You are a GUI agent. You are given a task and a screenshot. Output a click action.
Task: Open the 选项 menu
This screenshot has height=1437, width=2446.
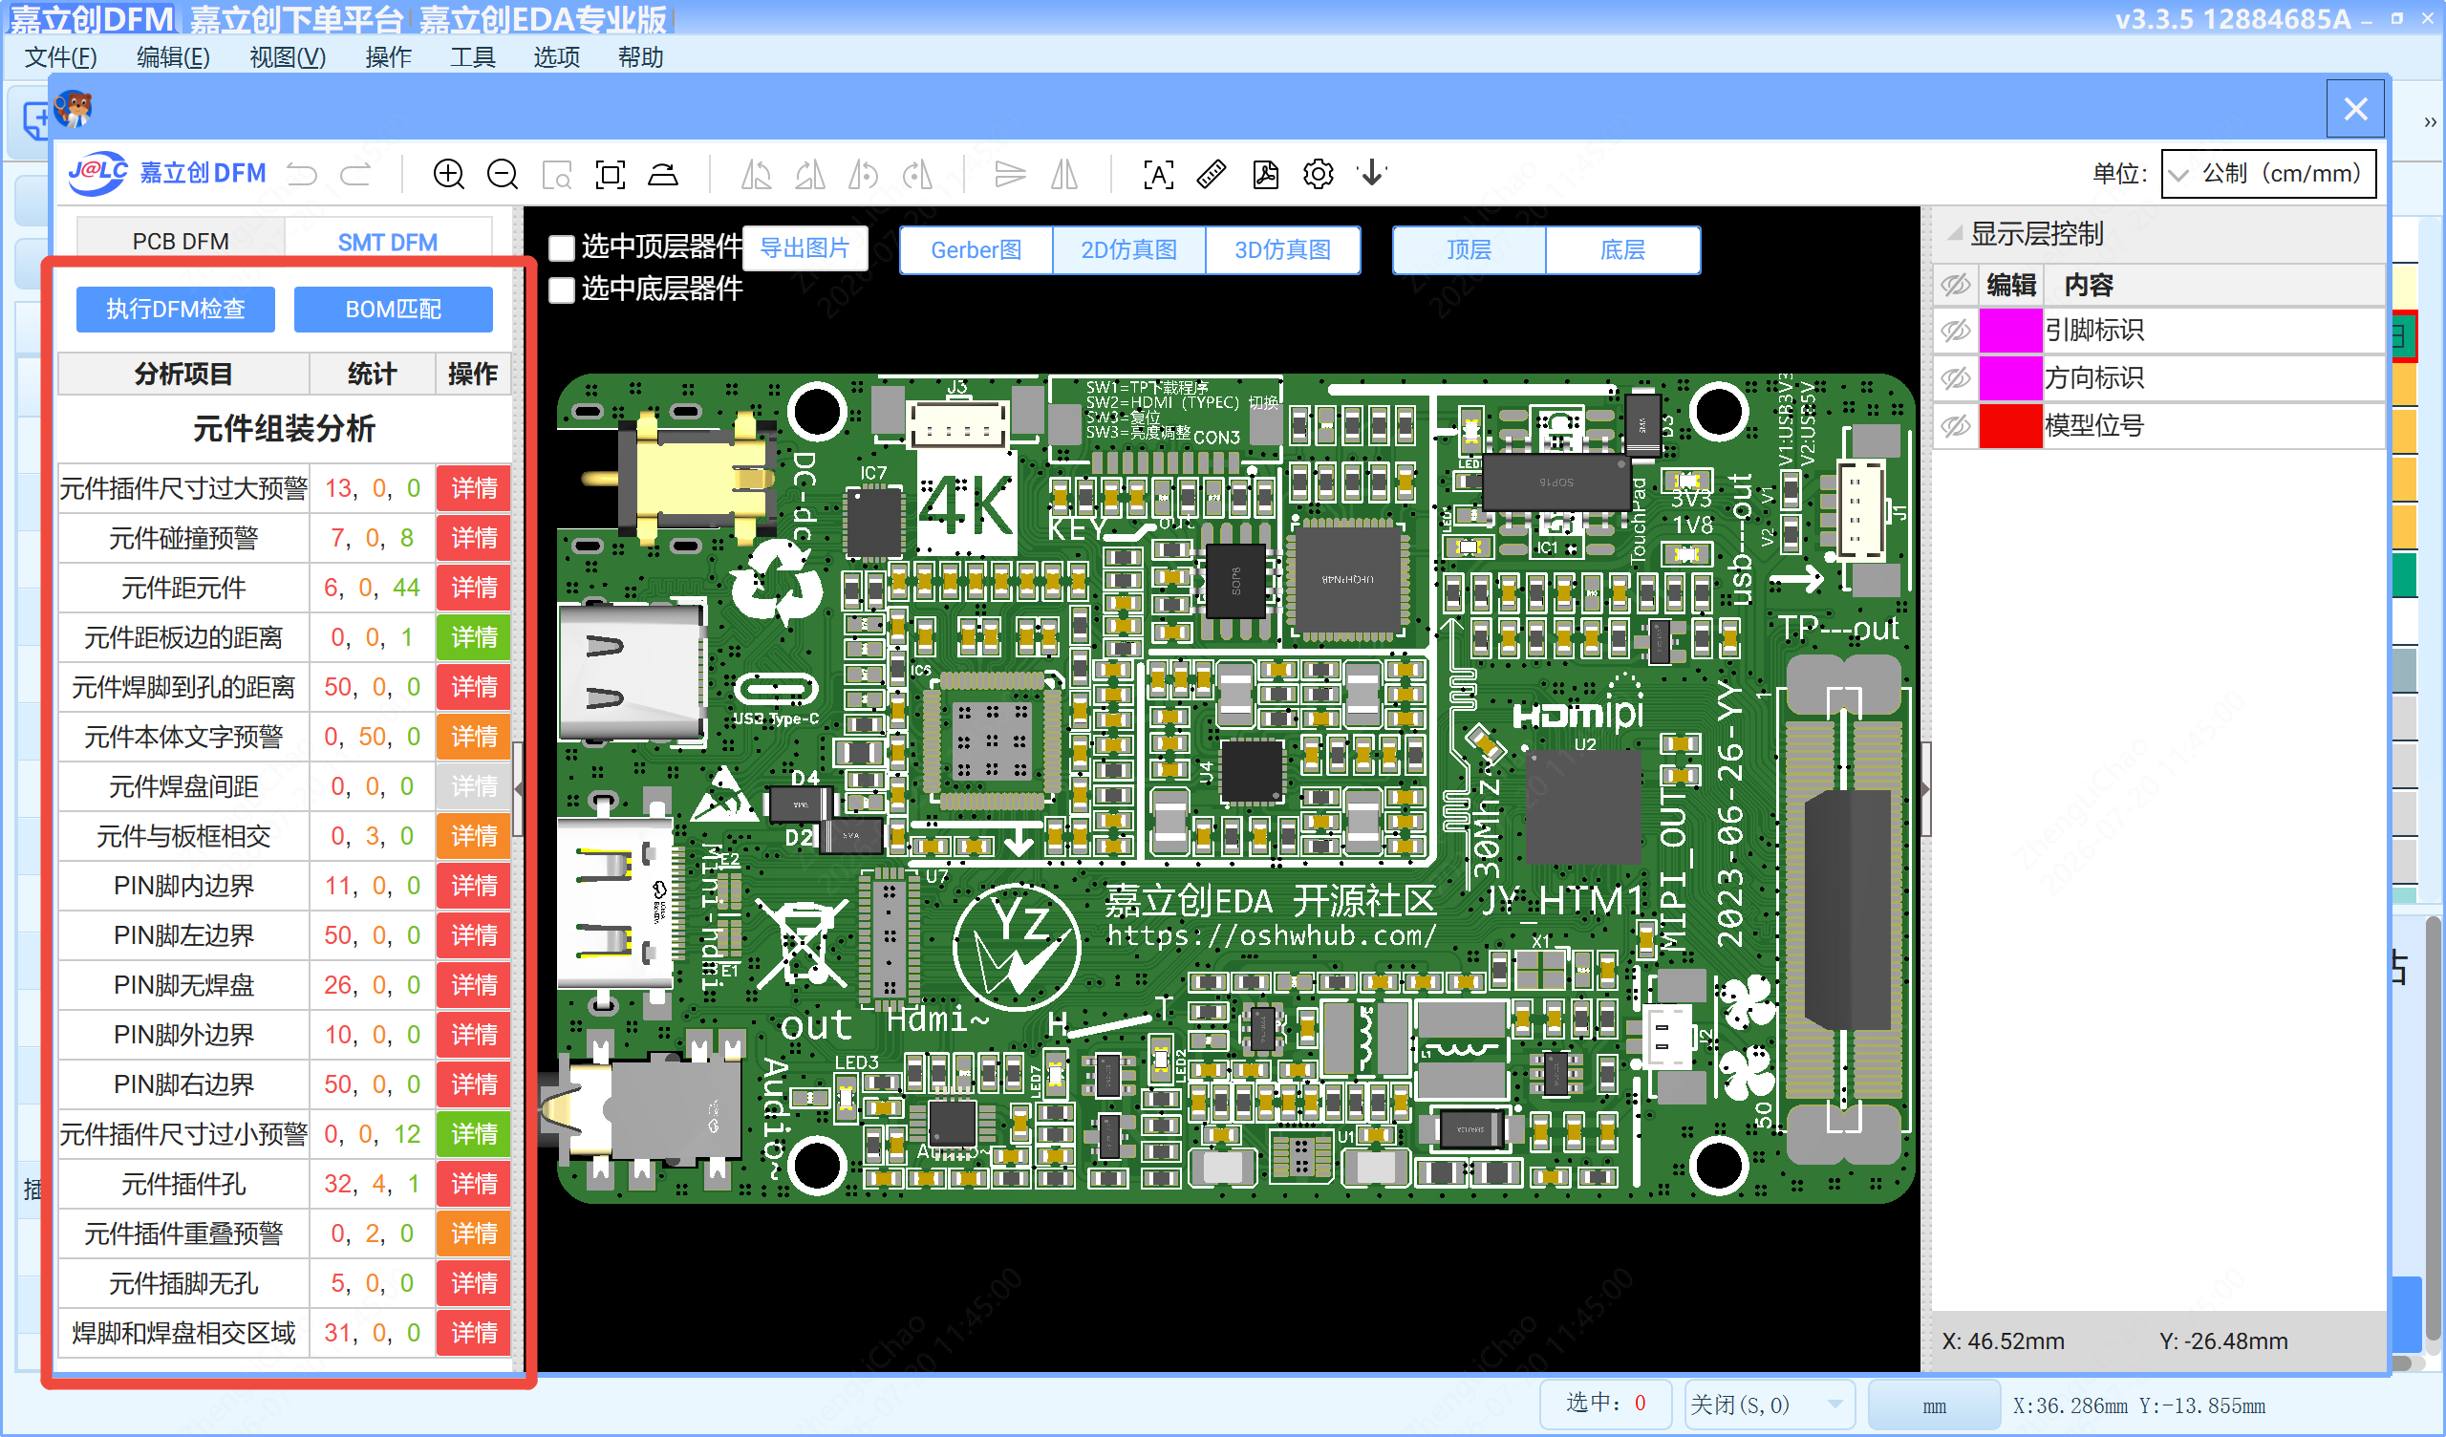556,57
